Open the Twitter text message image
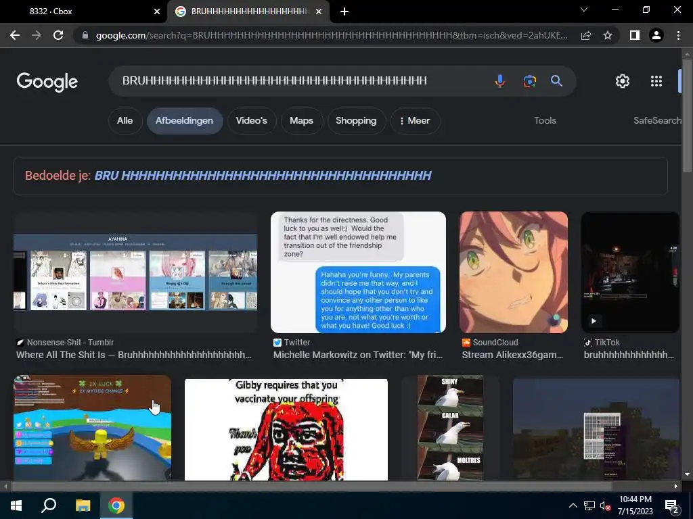Screen dimensions: 693x519 [358, 272]
